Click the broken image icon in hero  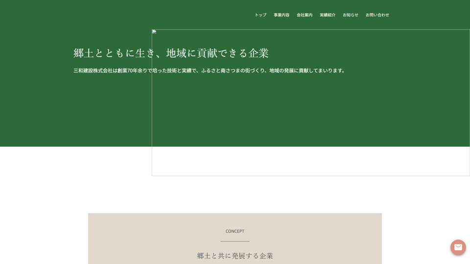pyautogui.click(x=155, y=32)
